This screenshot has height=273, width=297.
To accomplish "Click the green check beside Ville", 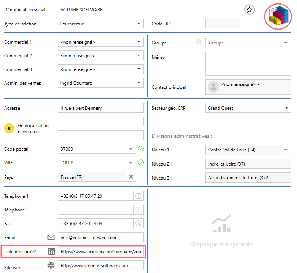I will 141,163.
